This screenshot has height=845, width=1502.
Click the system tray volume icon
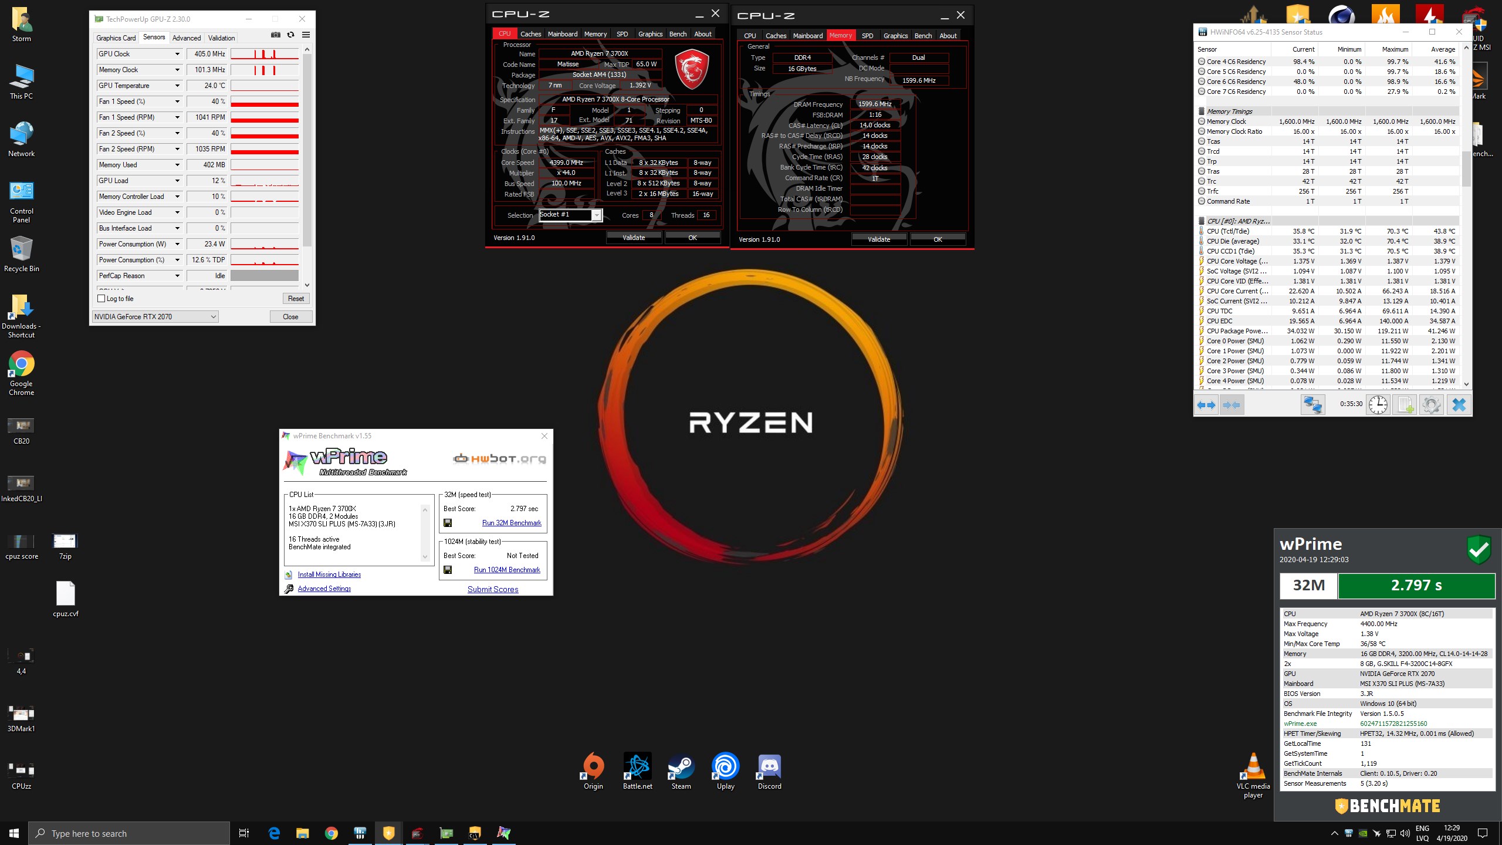click(1405, 833)
